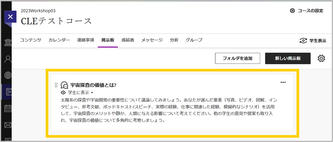The height and width of the screenshot is (142, 333).
Task: Open the three-dot menu for 宇宙探査の価値とは?
Action: (x=283, y=82)
